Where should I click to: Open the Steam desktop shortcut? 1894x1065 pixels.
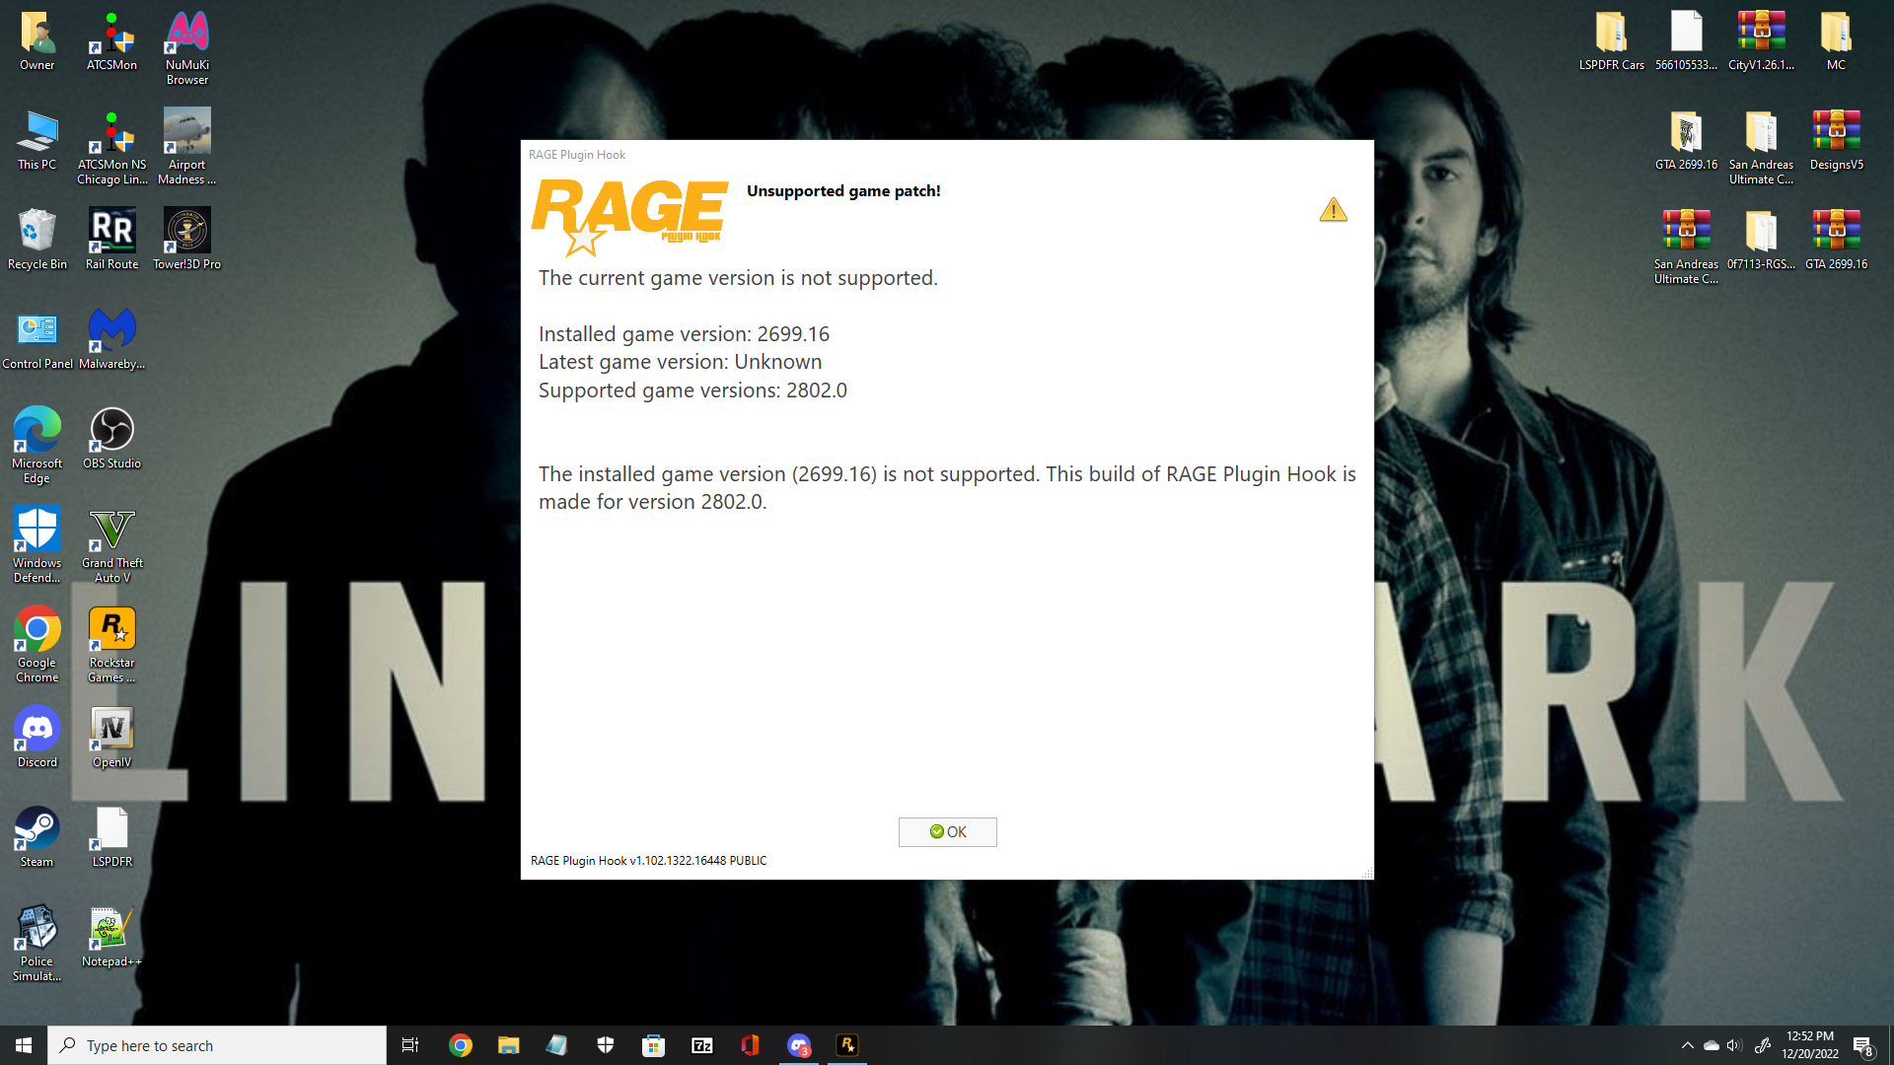36,830
